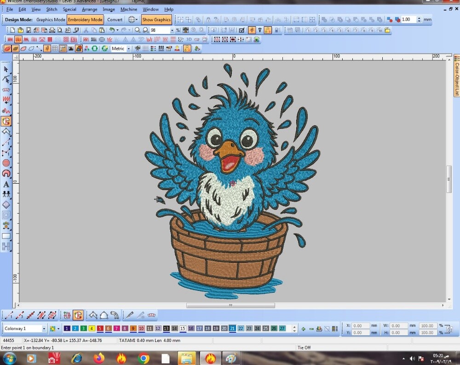Open the Stitch menu
Screen dimensions: 460x365
[x=52, y=9]
